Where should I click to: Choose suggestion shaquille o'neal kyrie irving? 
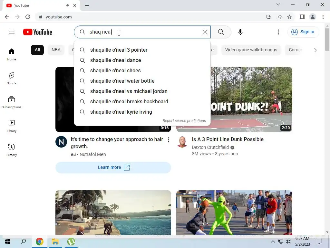click(x=142, y=112)
